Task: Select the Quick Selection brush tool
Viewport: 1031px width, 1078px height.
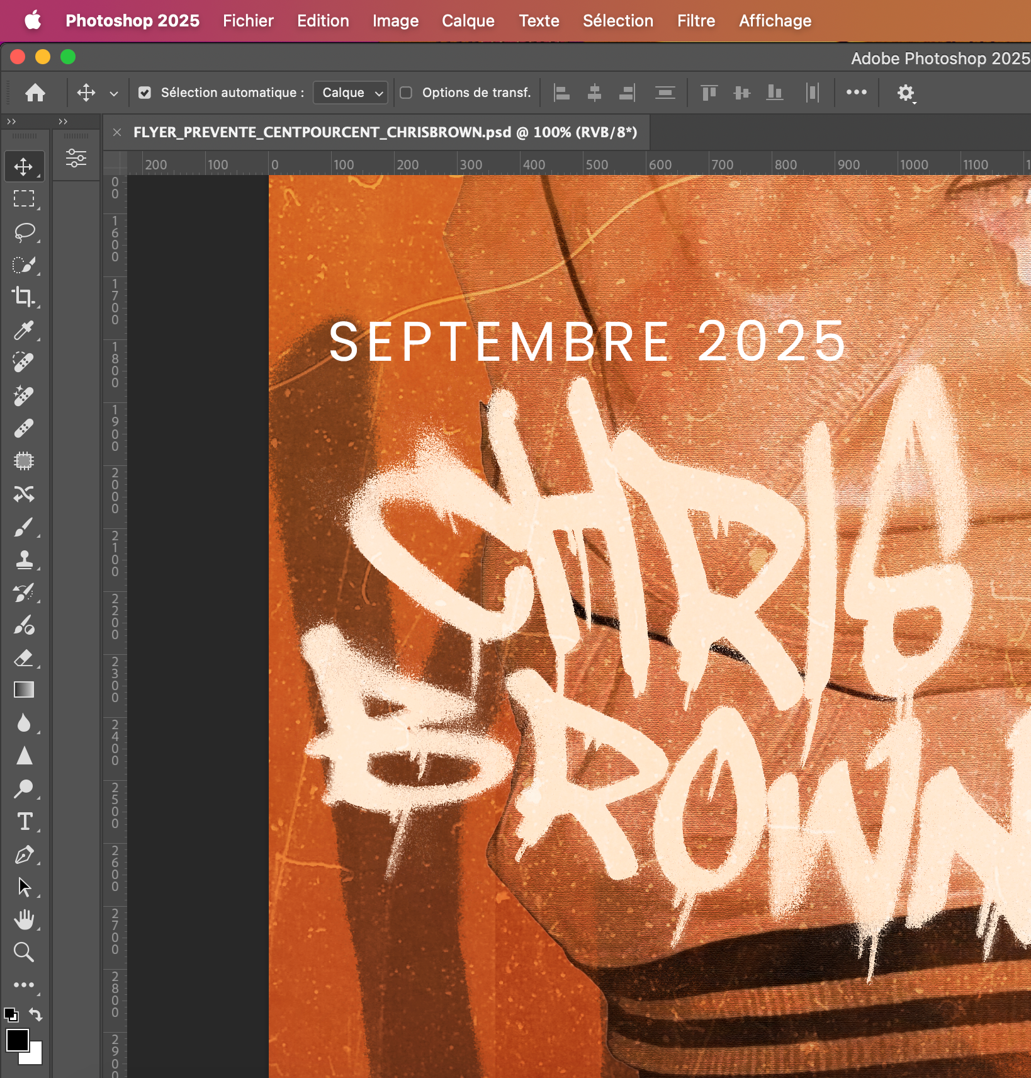Action: point(24,264)
